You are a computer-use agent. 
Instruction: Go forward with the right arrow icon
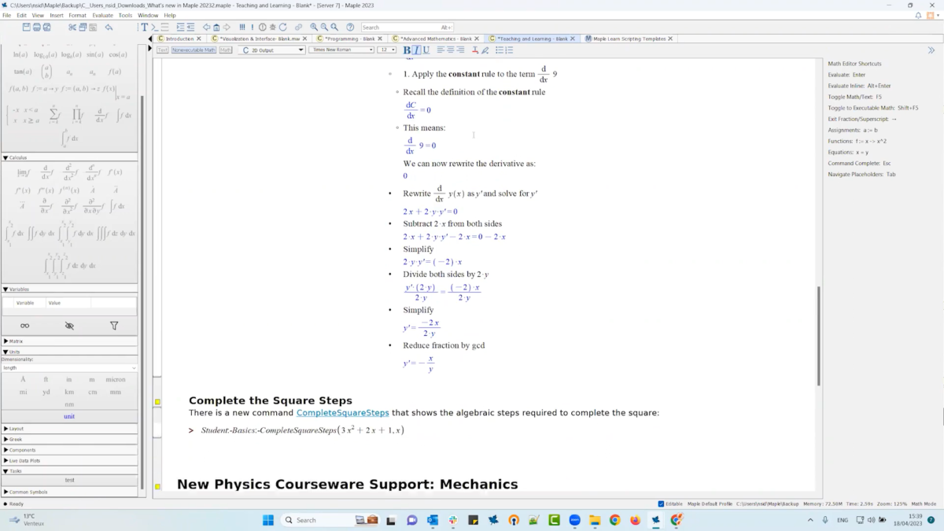(x=227, y=27)
